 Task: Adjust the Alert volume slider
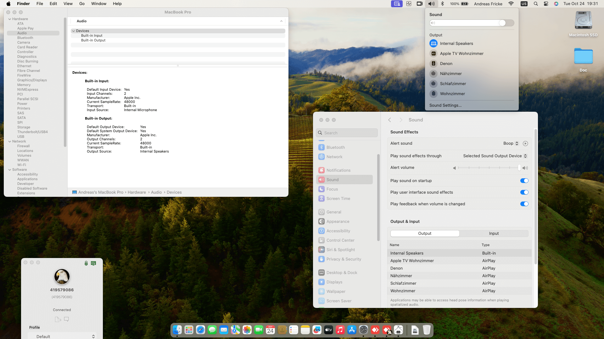click(x=489, y=168)
